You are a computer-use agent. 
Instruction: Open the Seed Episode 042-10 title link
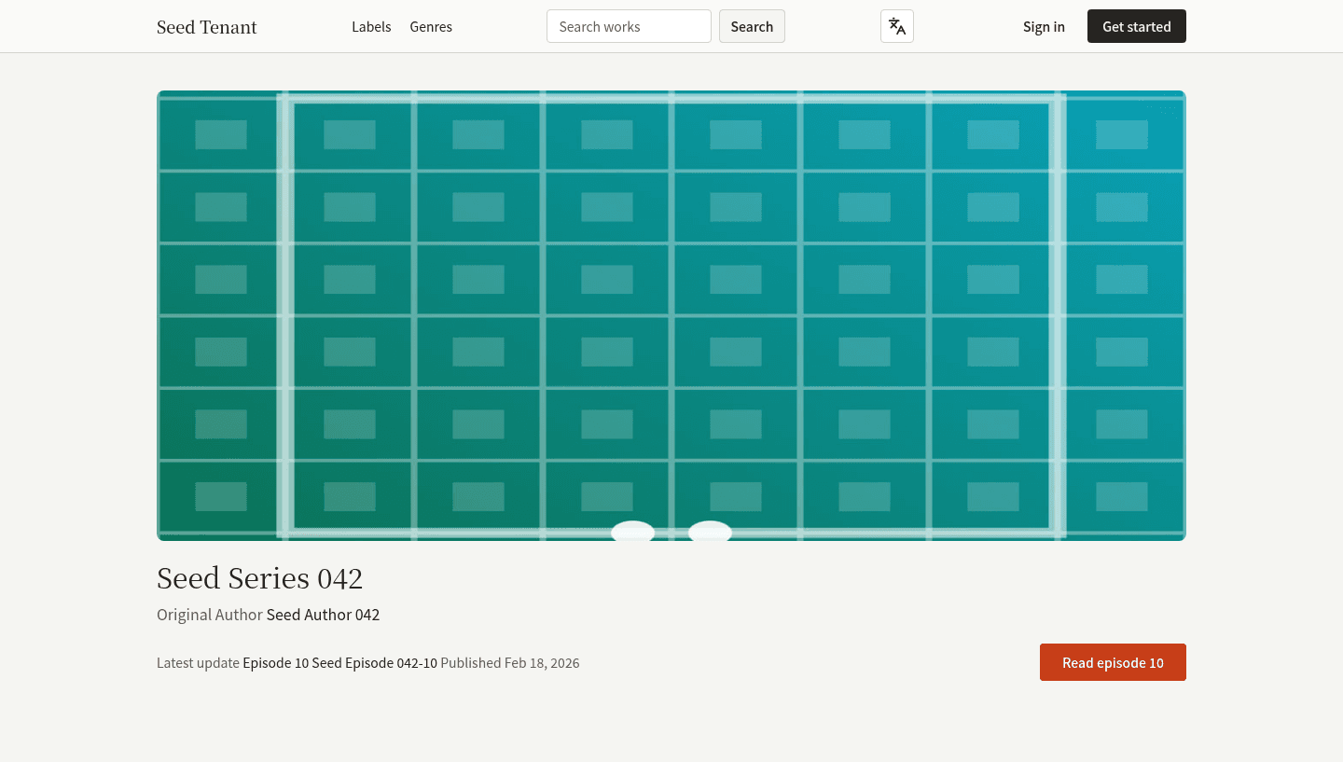pyautogui.click(x=374, y=663)
